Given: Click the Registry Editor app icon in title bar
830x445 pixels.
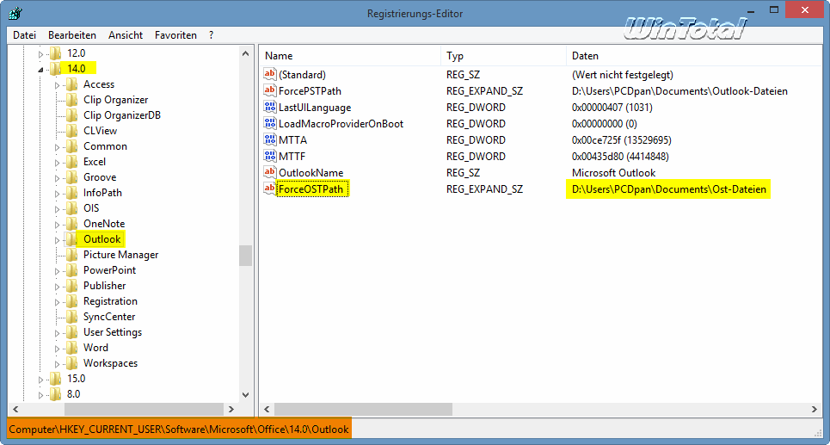Looking at the screenshot, I should pos(15,13).
